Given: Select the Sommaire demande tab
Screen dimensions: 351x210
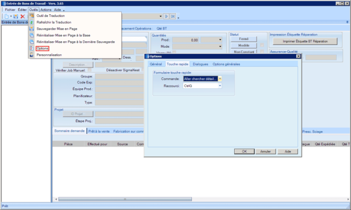Looking at the screenshot, I should (70, 131).
